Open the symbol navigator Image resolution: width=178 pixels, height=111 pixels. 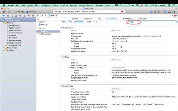(8, 16)
